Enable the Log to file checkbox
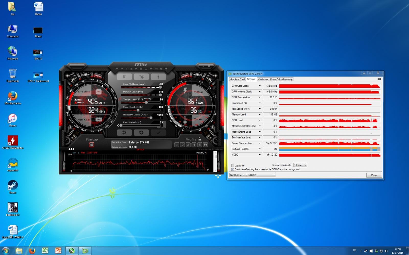This screenshot has width=409, height=255. (233, 165)
